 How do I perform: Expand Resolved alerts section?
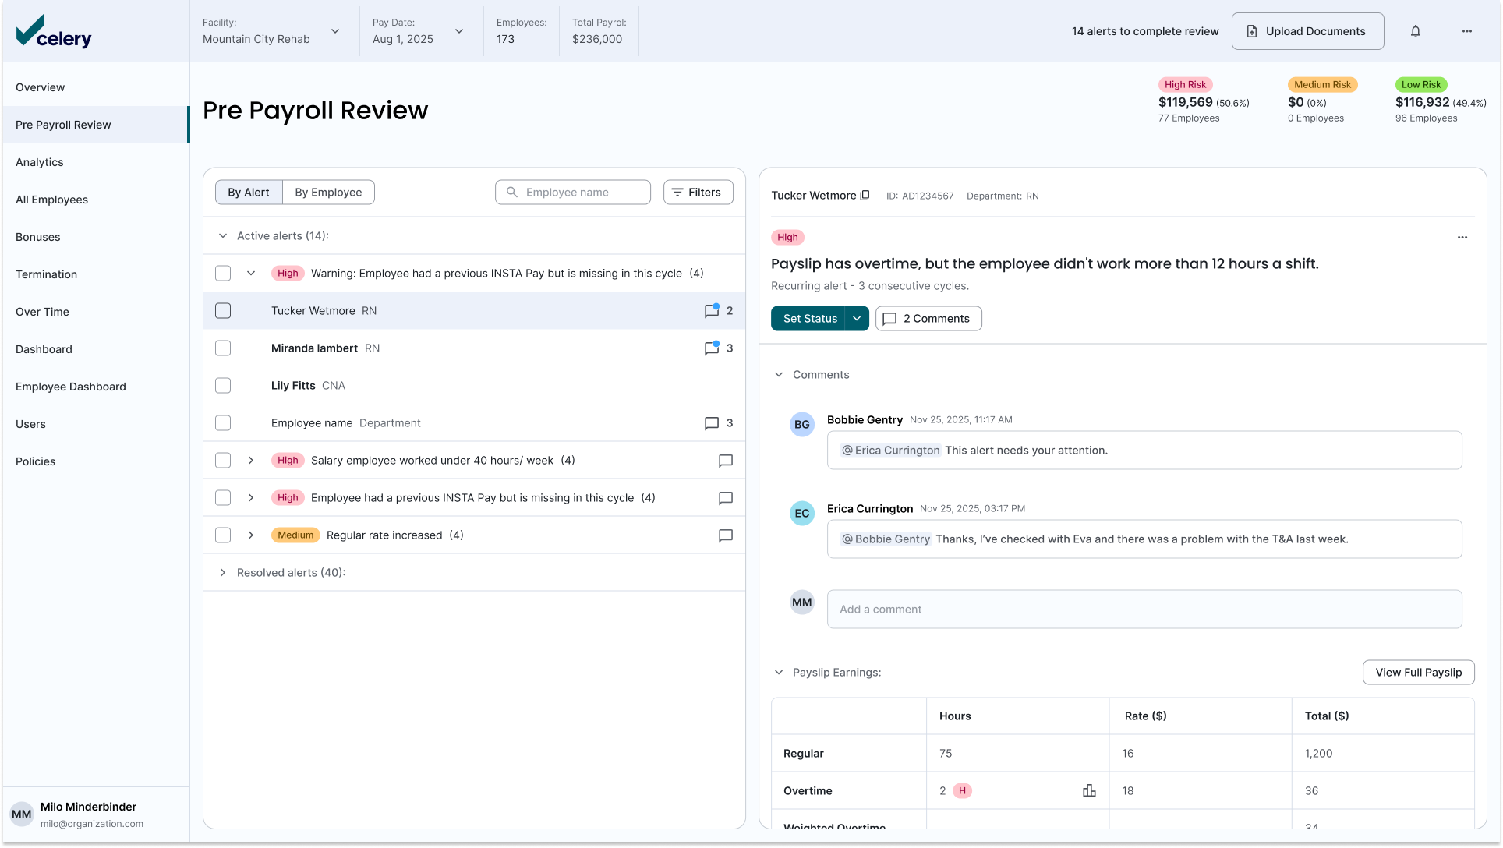point(223,573)
